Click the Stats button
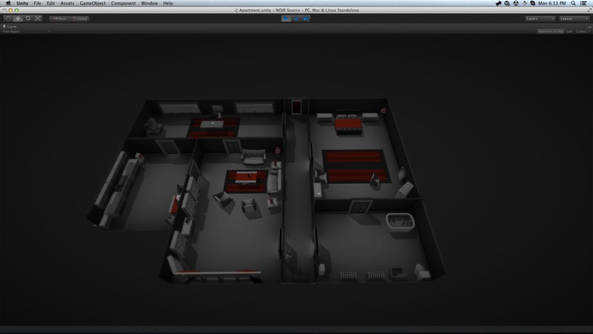 click(569, 31)
